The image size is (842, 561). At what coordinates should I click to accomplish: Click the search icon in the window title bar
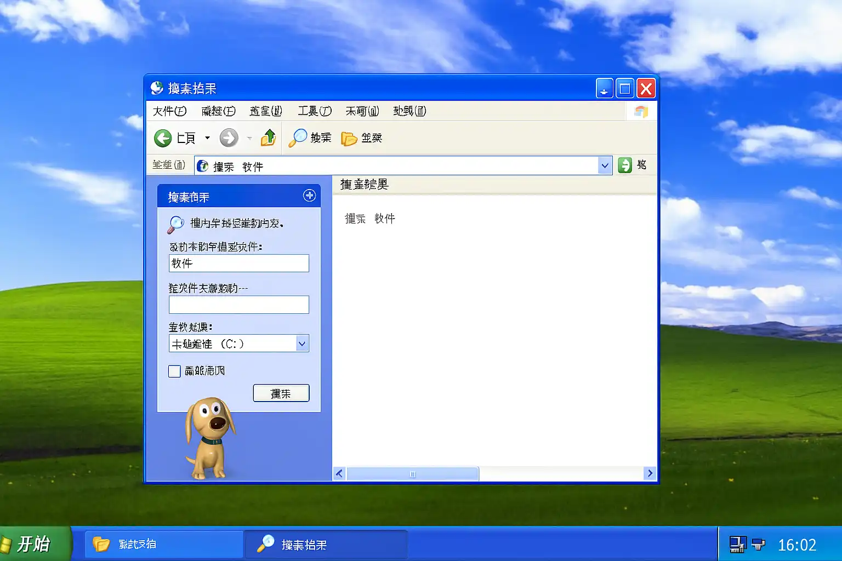point(157,88)
